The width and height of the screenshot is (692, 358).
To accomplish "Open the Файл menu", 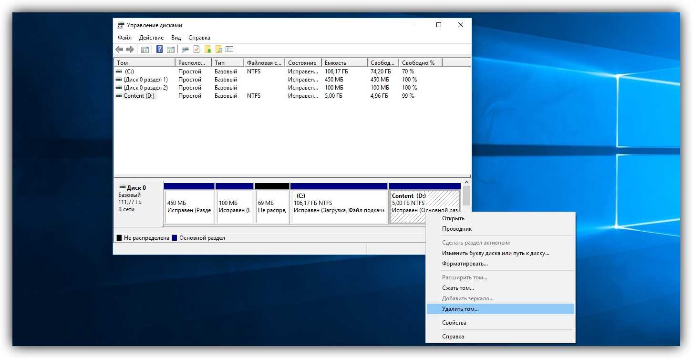I will point(124,38).
